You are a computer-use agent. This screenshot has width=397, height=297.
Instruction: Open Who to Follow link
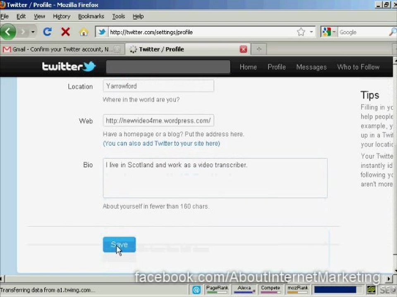[x=358, y=67]
